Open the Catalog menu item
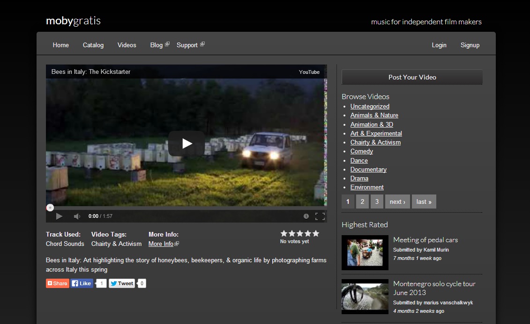Viewport: 530px width, 324px height. tap(93, 45)
